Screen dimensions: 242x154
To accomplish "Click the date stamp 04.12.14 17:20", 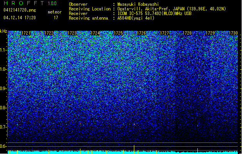I will [x=20, y=18].
